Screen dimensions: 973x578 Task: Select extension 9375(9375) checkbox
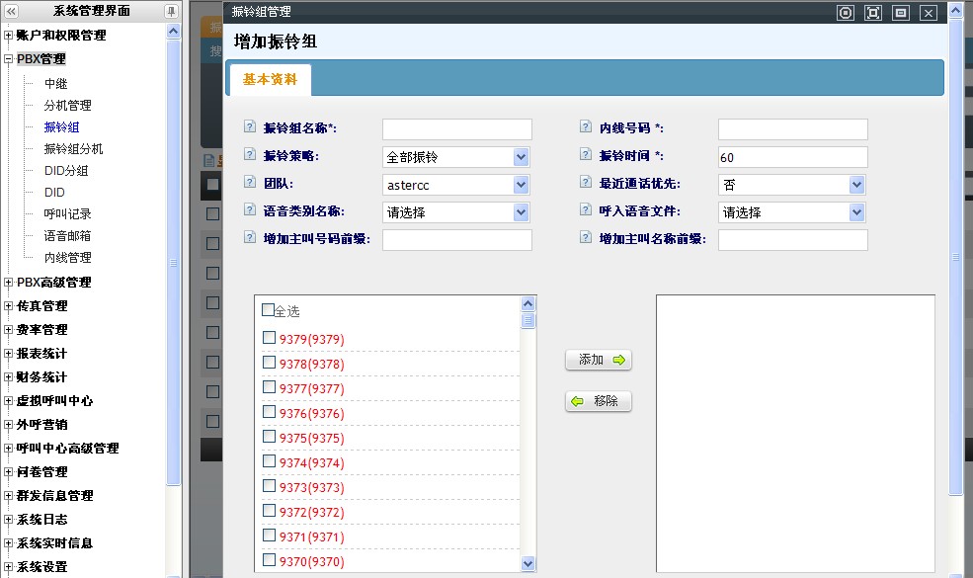click(269, 437)
